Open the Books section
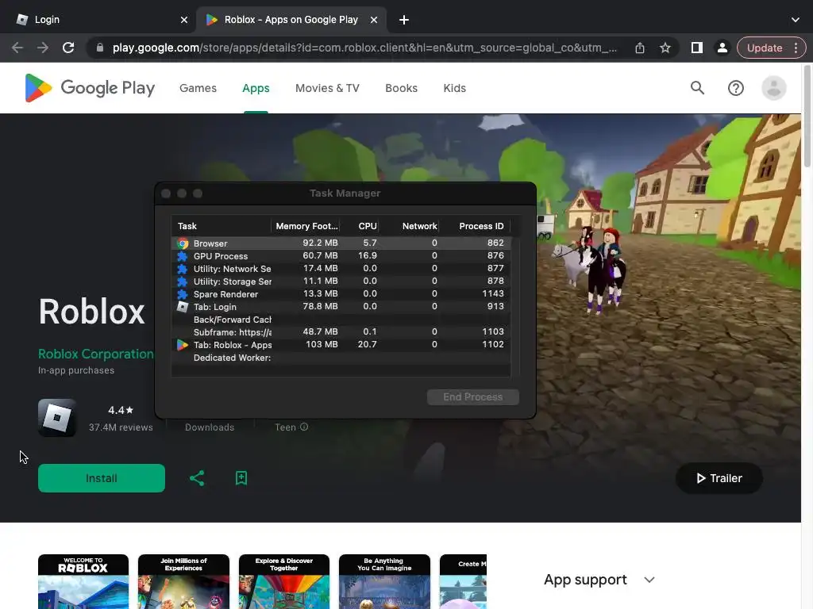 click(401, 88)
